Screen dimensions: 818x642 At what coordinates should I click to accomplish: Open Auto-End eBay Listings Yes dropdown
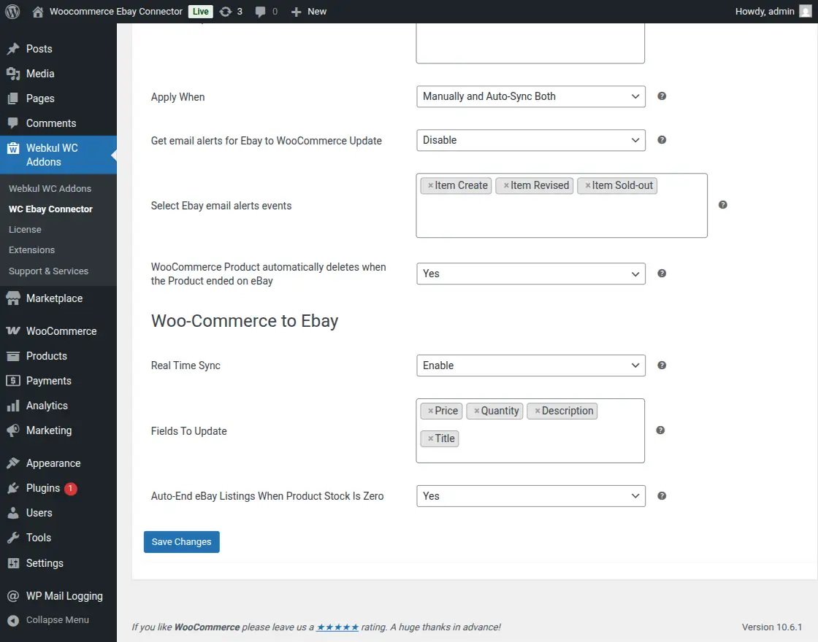pos(530,496)
